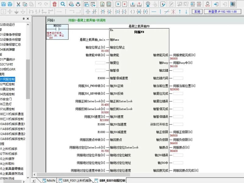Select 04流线控制 tree item

pos(7,94)
